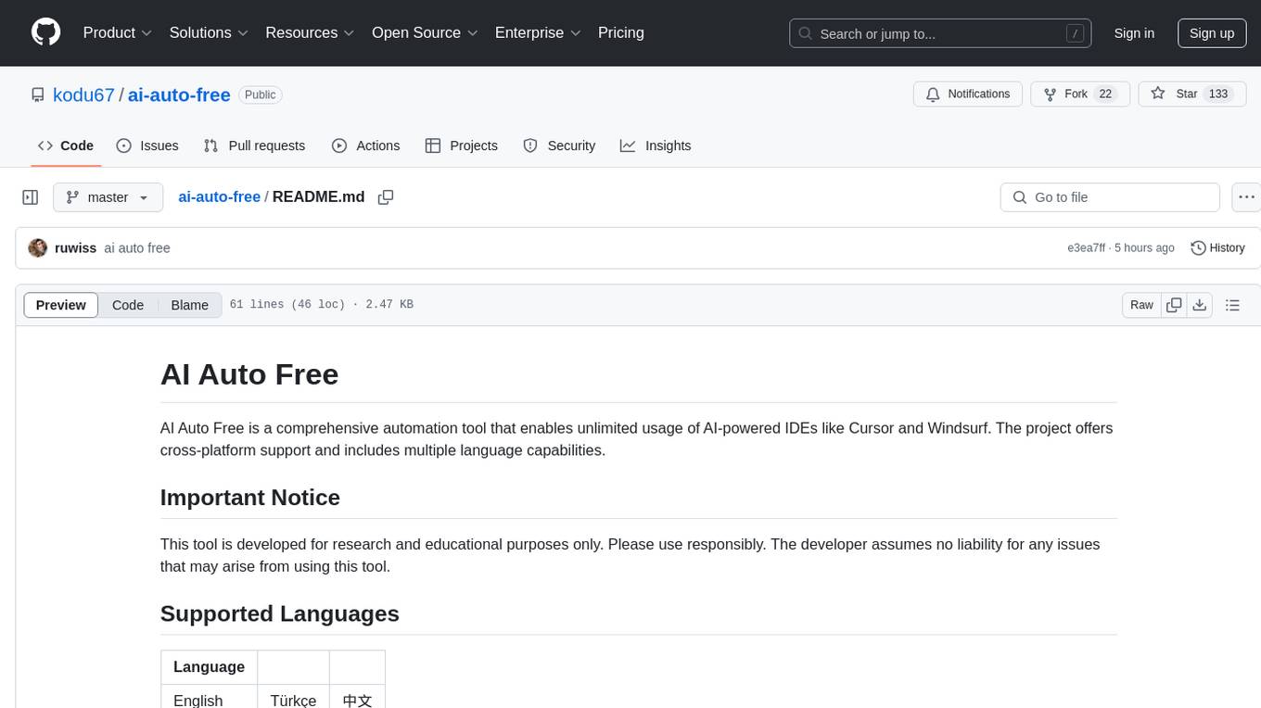Image resolution: width=1261 pixels, height=708 pixels.
Task: Switch to the Pull requests tab
Action: pos(254,145)
